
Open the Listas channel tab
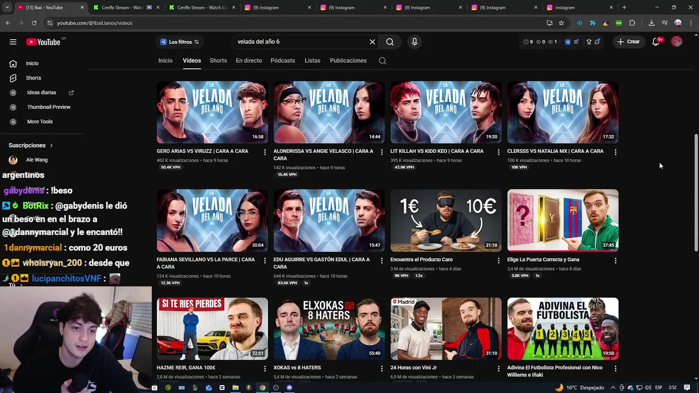click(x=312, y=61)
